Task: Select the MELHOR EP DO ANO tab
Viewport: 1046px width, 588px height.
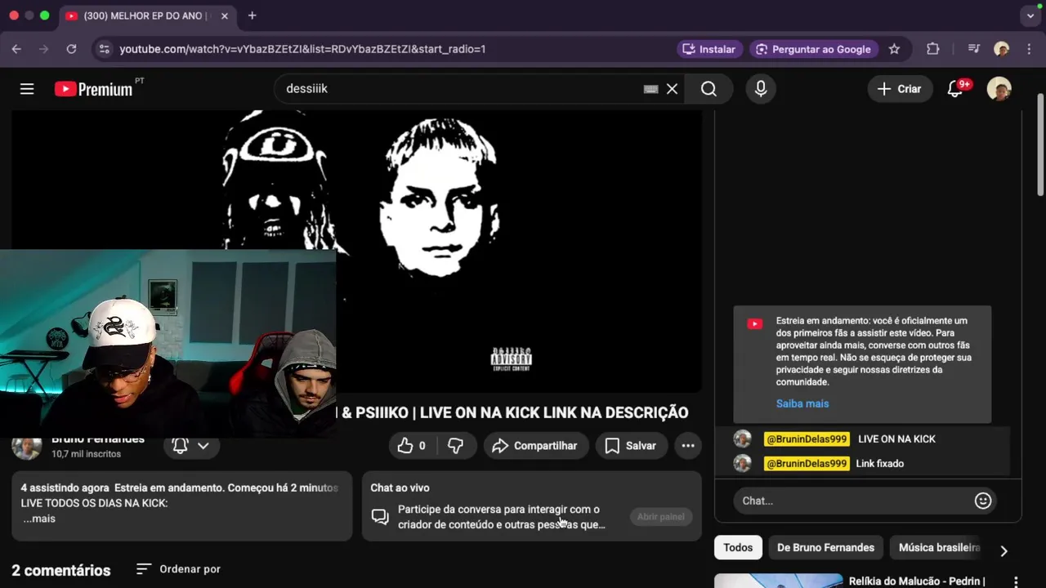Action: coord(147,16)
